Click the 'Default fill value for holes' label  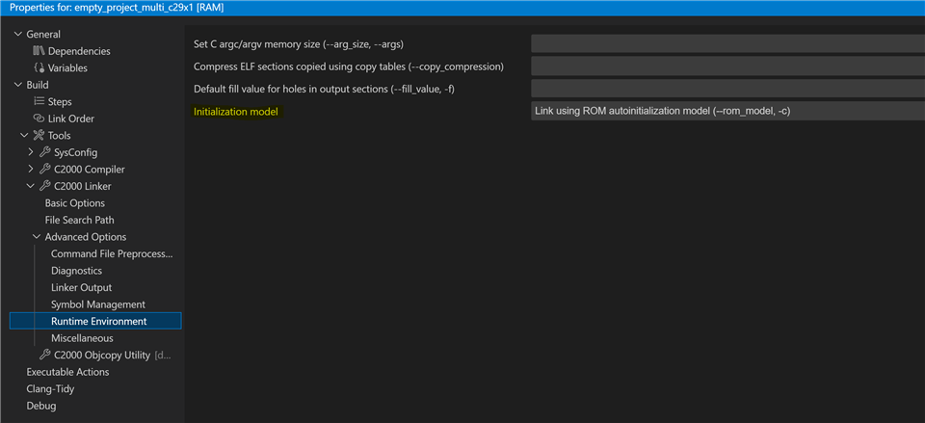[324, 89]
